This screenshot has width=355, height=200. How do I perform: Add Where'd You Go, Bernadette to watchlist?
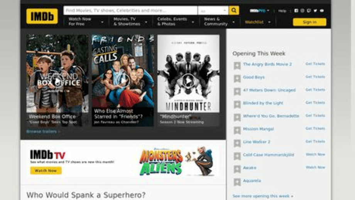coord(237,117)
